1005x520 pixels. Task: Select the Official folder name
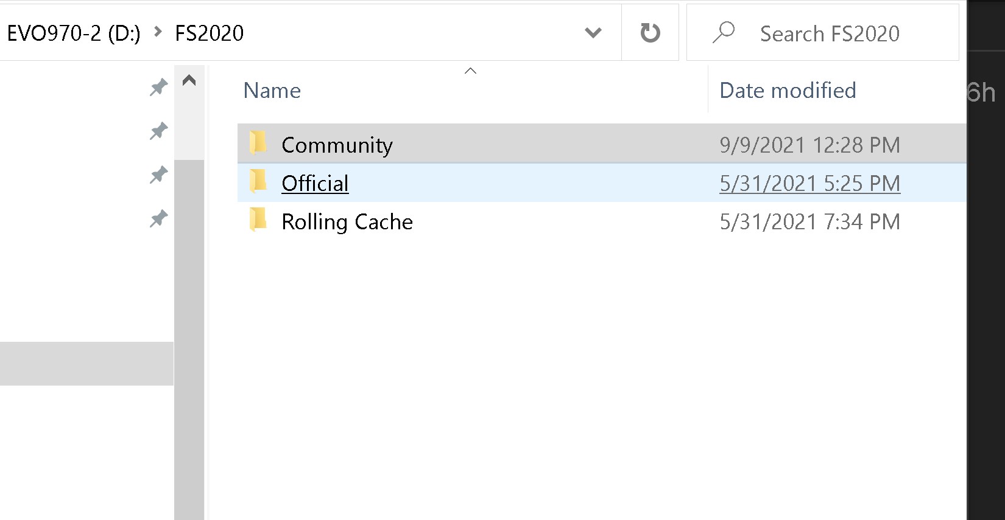coord(315,183)
